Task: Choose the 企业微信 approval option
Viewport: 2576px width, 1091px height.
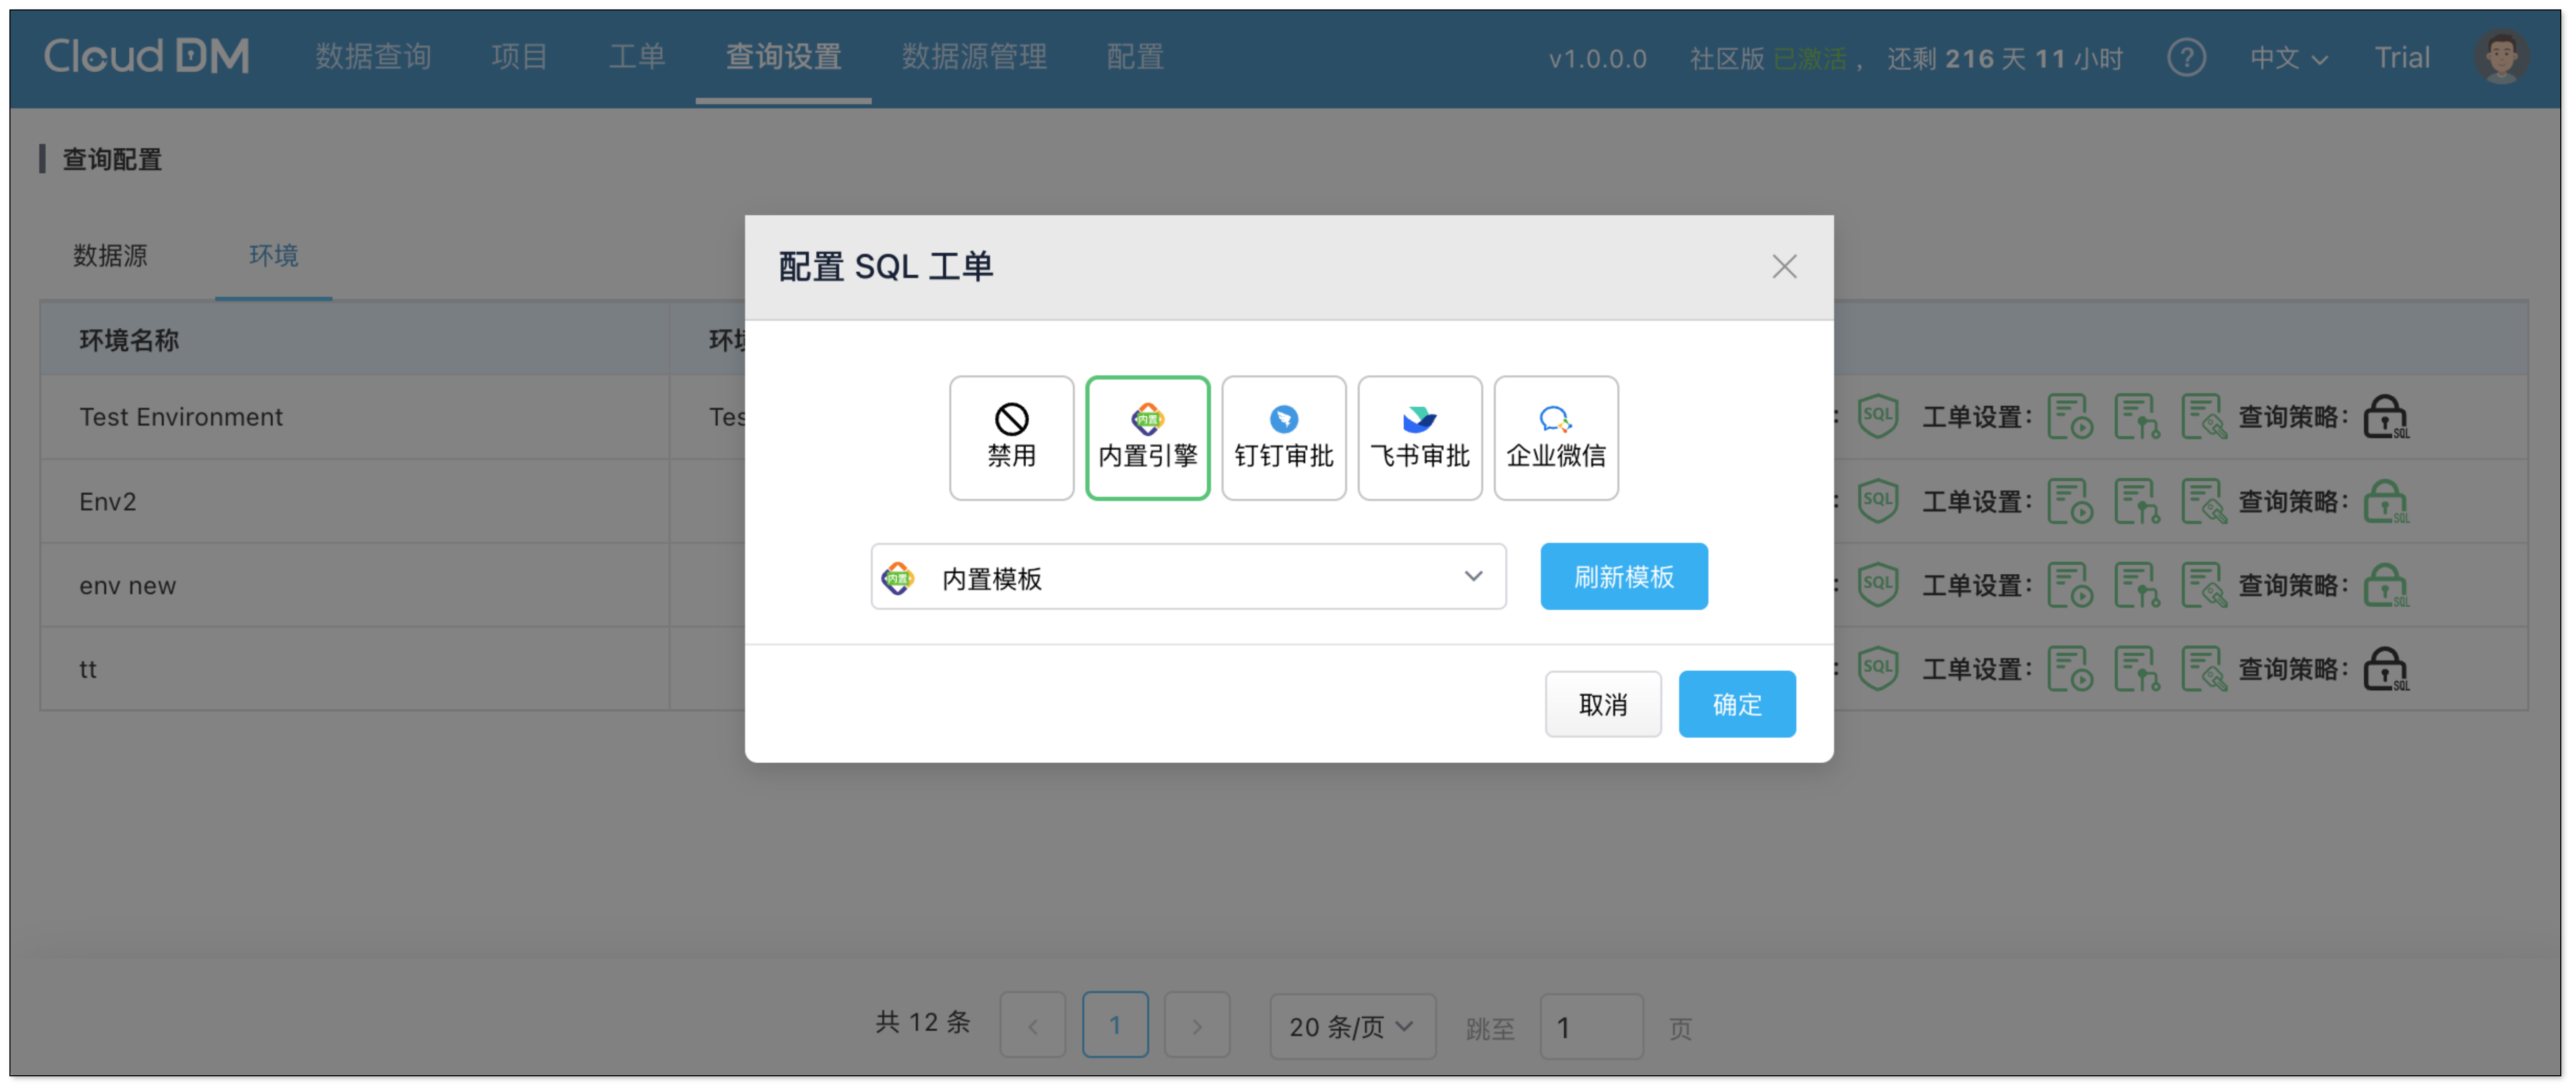Action: (1555, 437)
